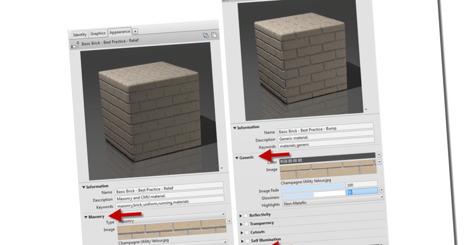Click the hand icon beside Basic Brick Relief title

tap(75, 45)
